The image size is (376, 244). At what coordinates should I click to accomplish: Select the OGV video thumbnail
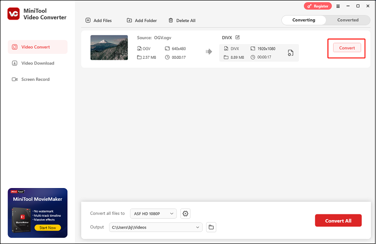pos(109,47)
